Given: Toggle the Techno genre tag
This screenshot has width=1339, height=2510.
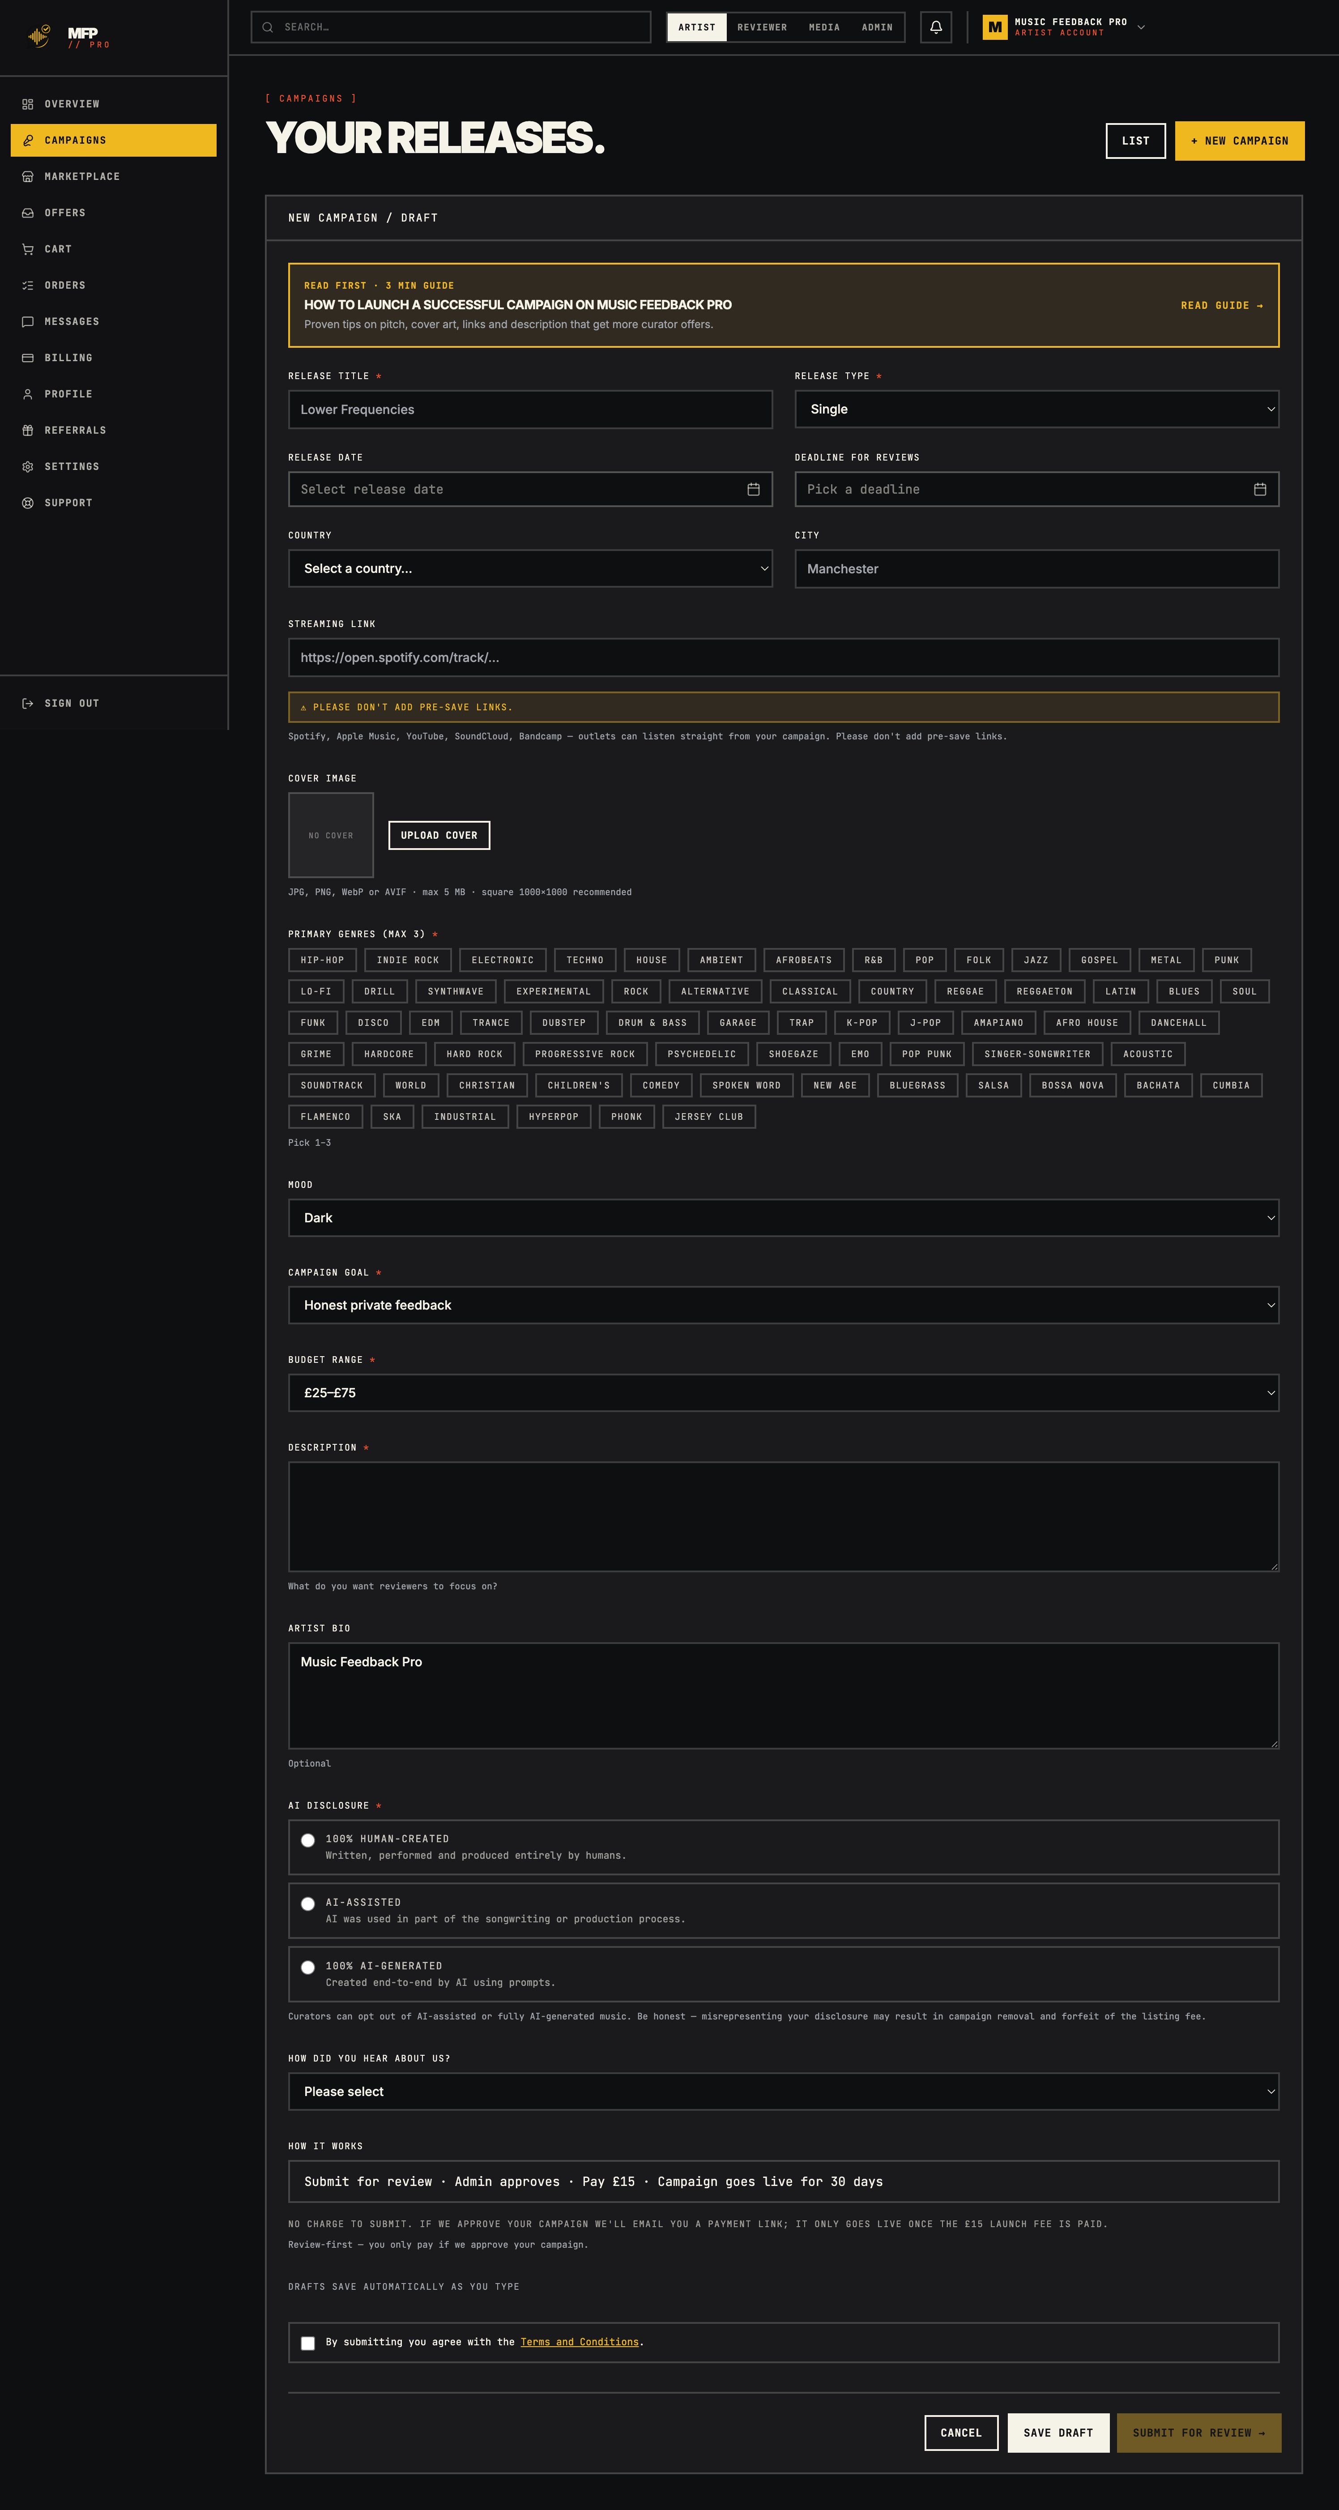Looking at the screenshot, I should (585, 960).
